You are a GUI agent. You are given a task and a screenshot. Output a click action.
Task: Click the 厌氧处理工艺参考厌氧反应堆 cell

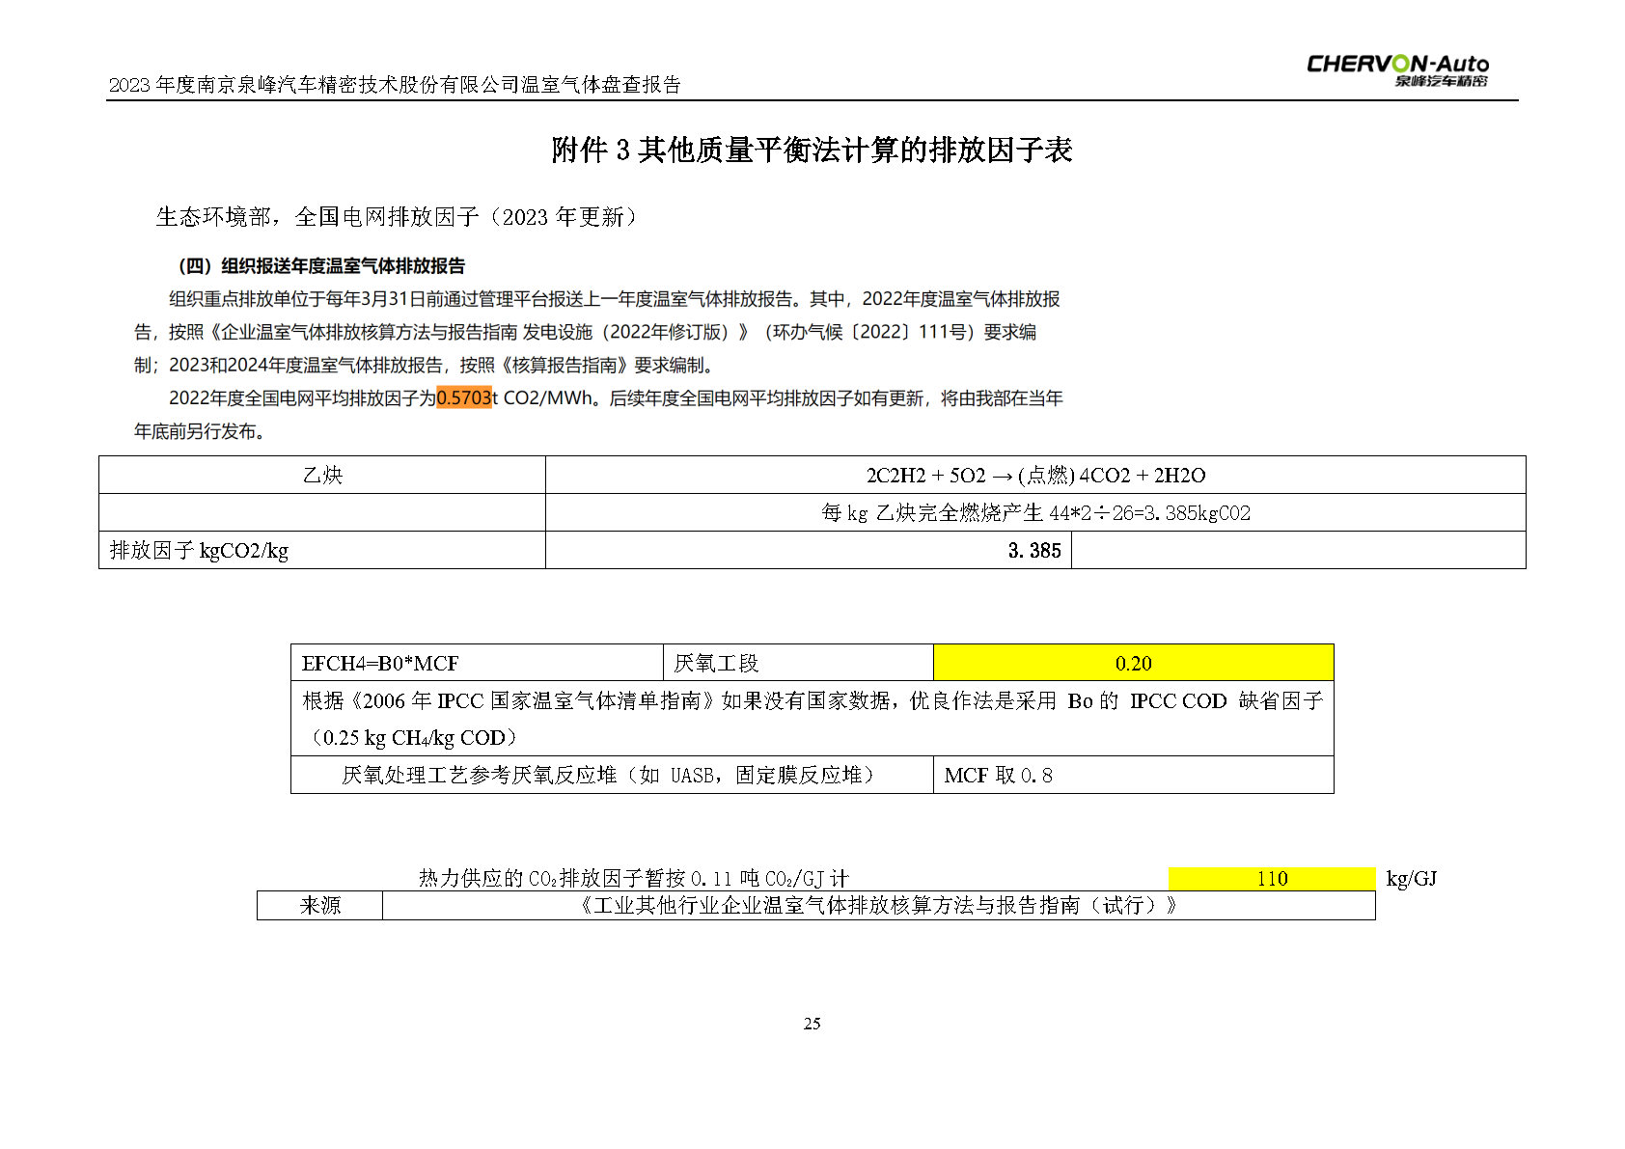[x=611, y=775]
